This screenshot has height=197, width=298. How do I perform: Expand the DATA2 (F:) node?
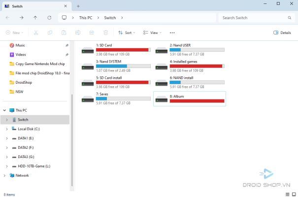tap(7, 148)
